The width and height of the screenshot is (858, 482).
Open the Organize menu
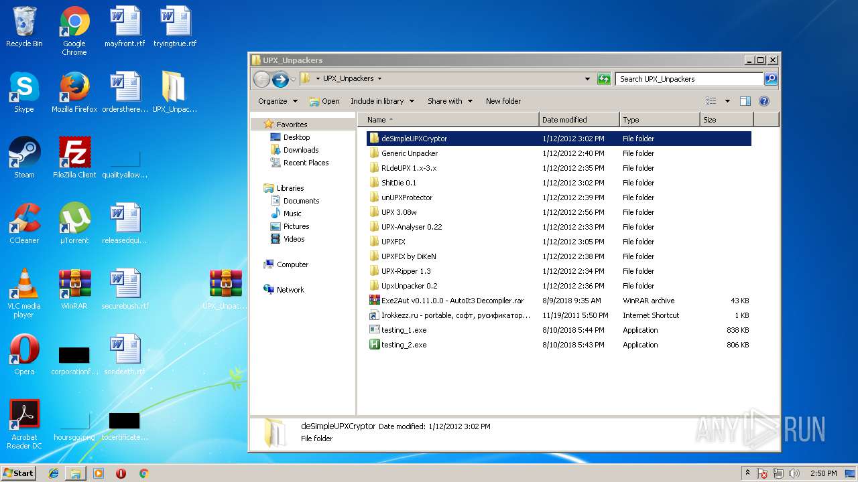[278, 101]
